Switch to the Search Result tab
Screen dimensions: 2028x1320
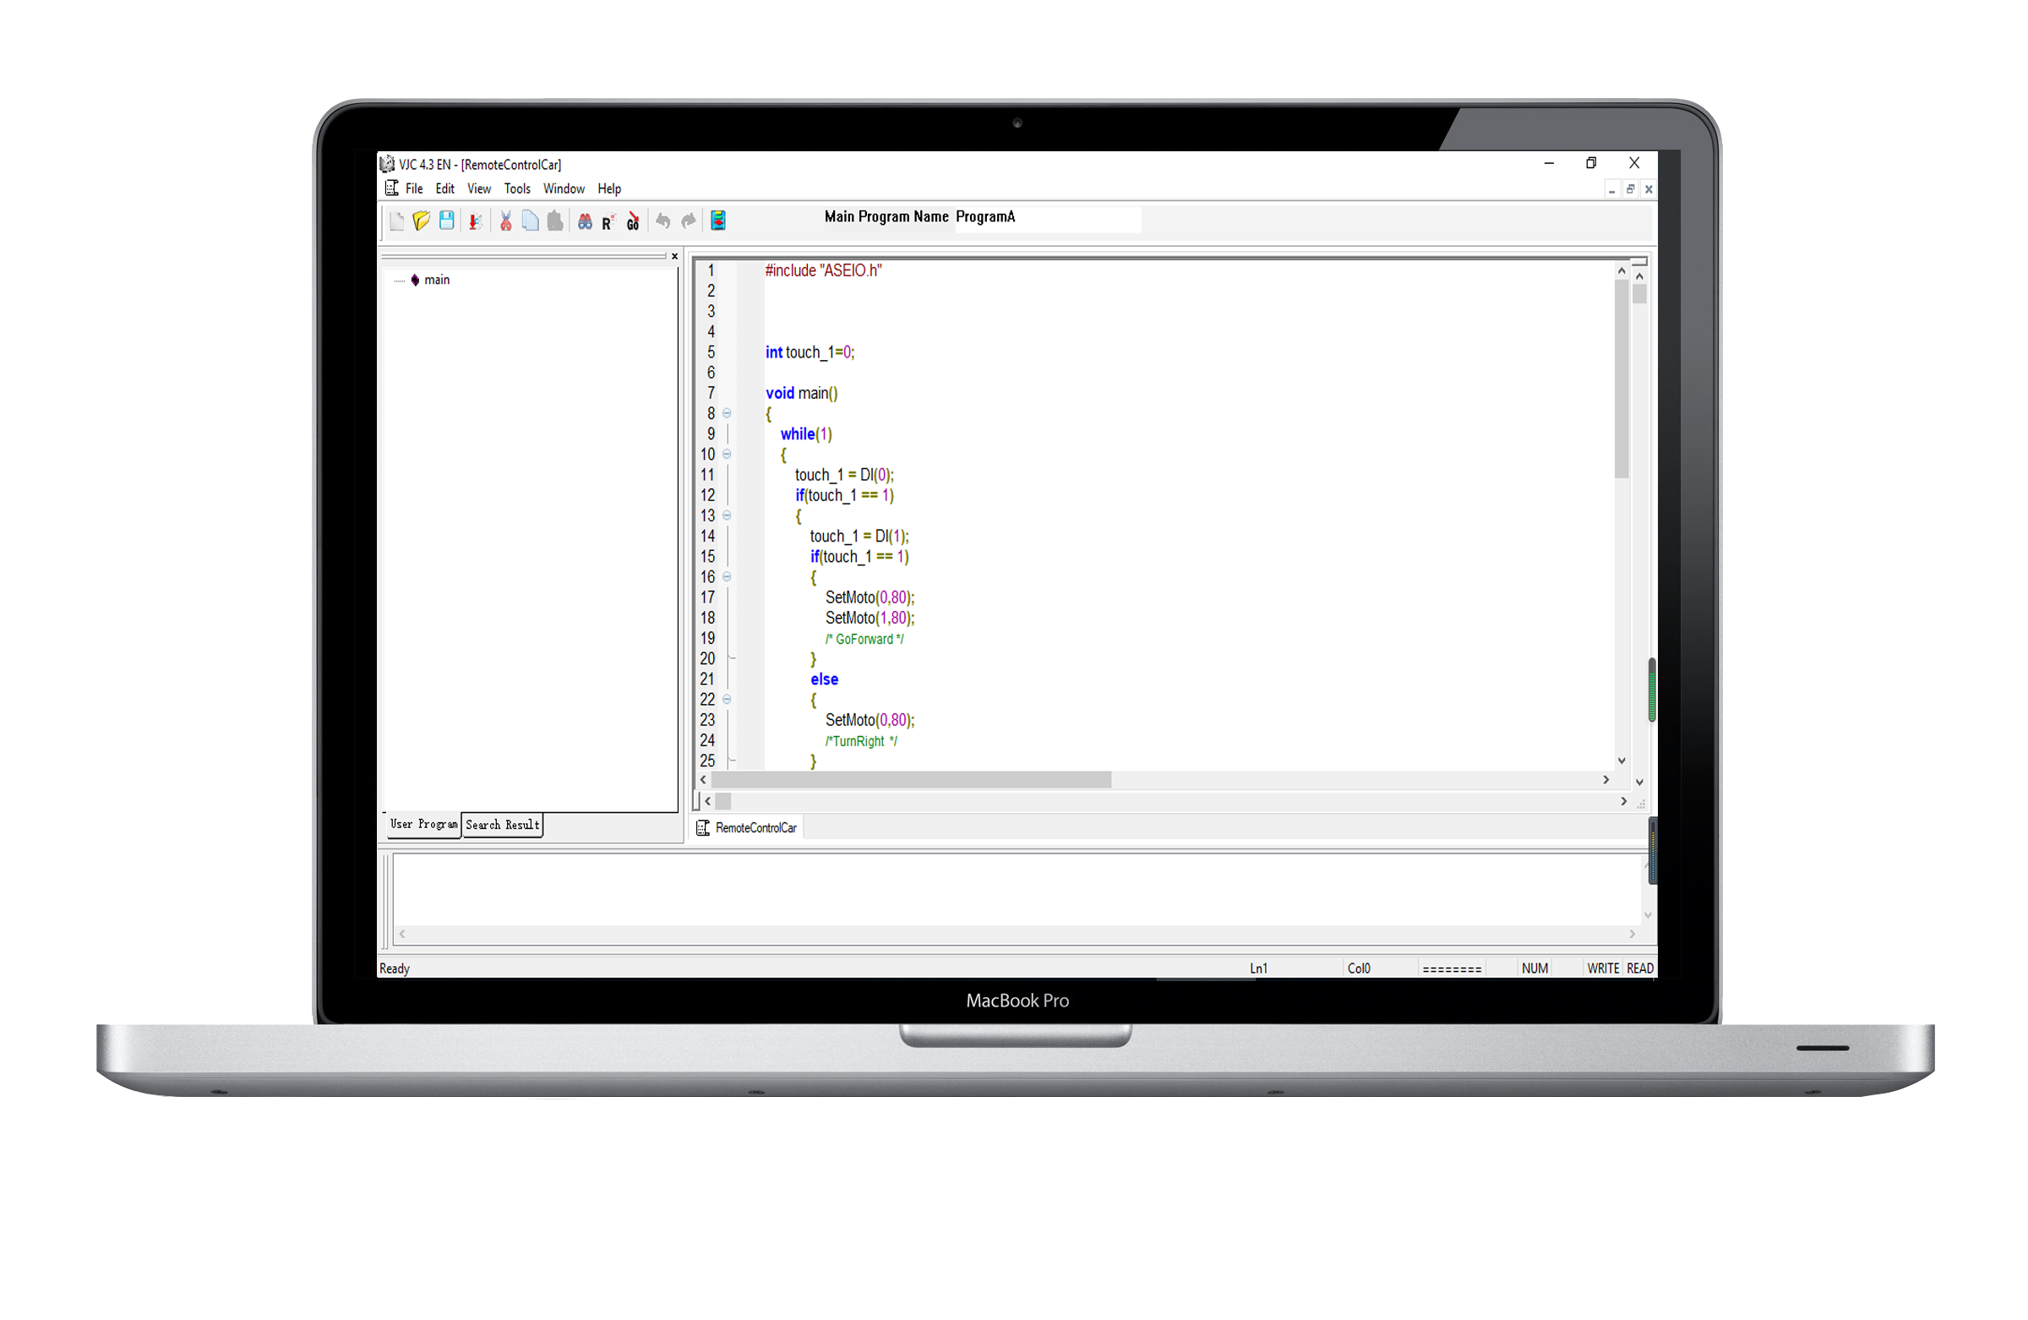click(502, 825)
